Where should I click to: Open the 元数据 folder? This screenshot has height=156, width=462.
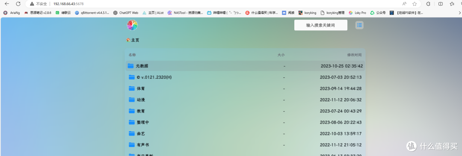pos(245,66)
